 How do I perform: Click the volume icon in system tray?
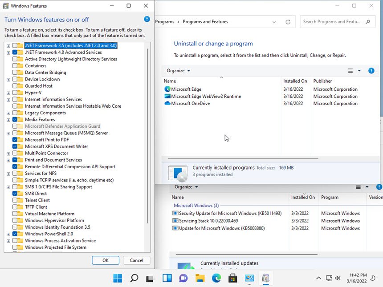pyautogui.click(x=338, y=278)
